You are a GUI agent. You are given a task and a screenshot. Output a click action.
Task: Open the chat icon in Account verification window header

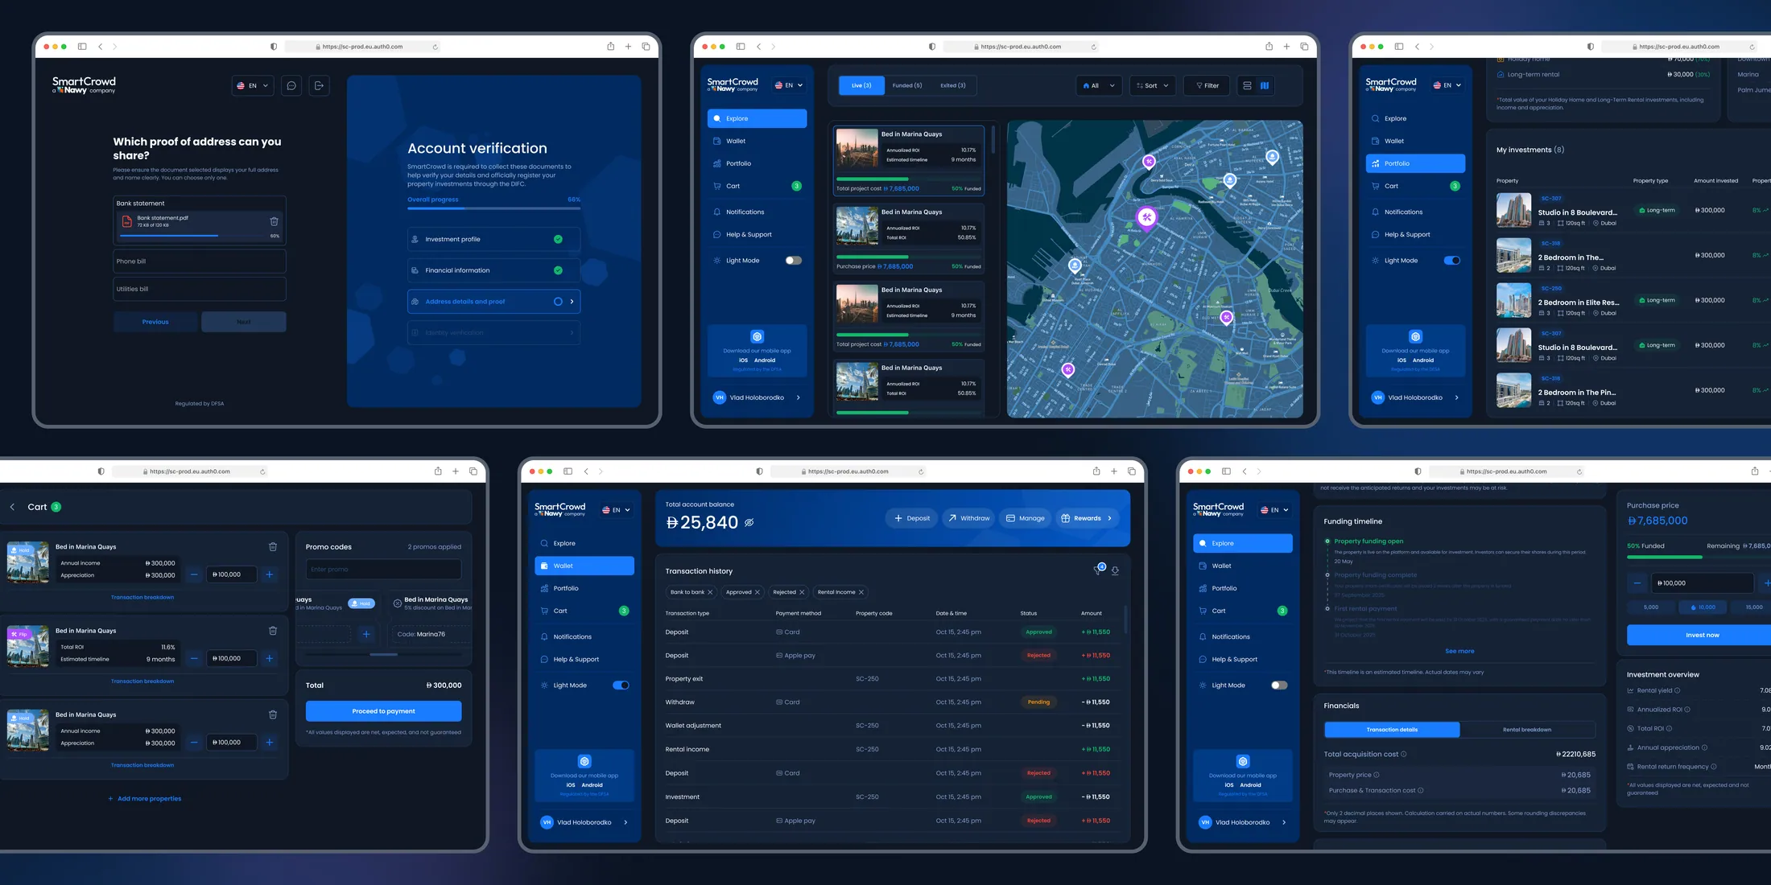291,85
